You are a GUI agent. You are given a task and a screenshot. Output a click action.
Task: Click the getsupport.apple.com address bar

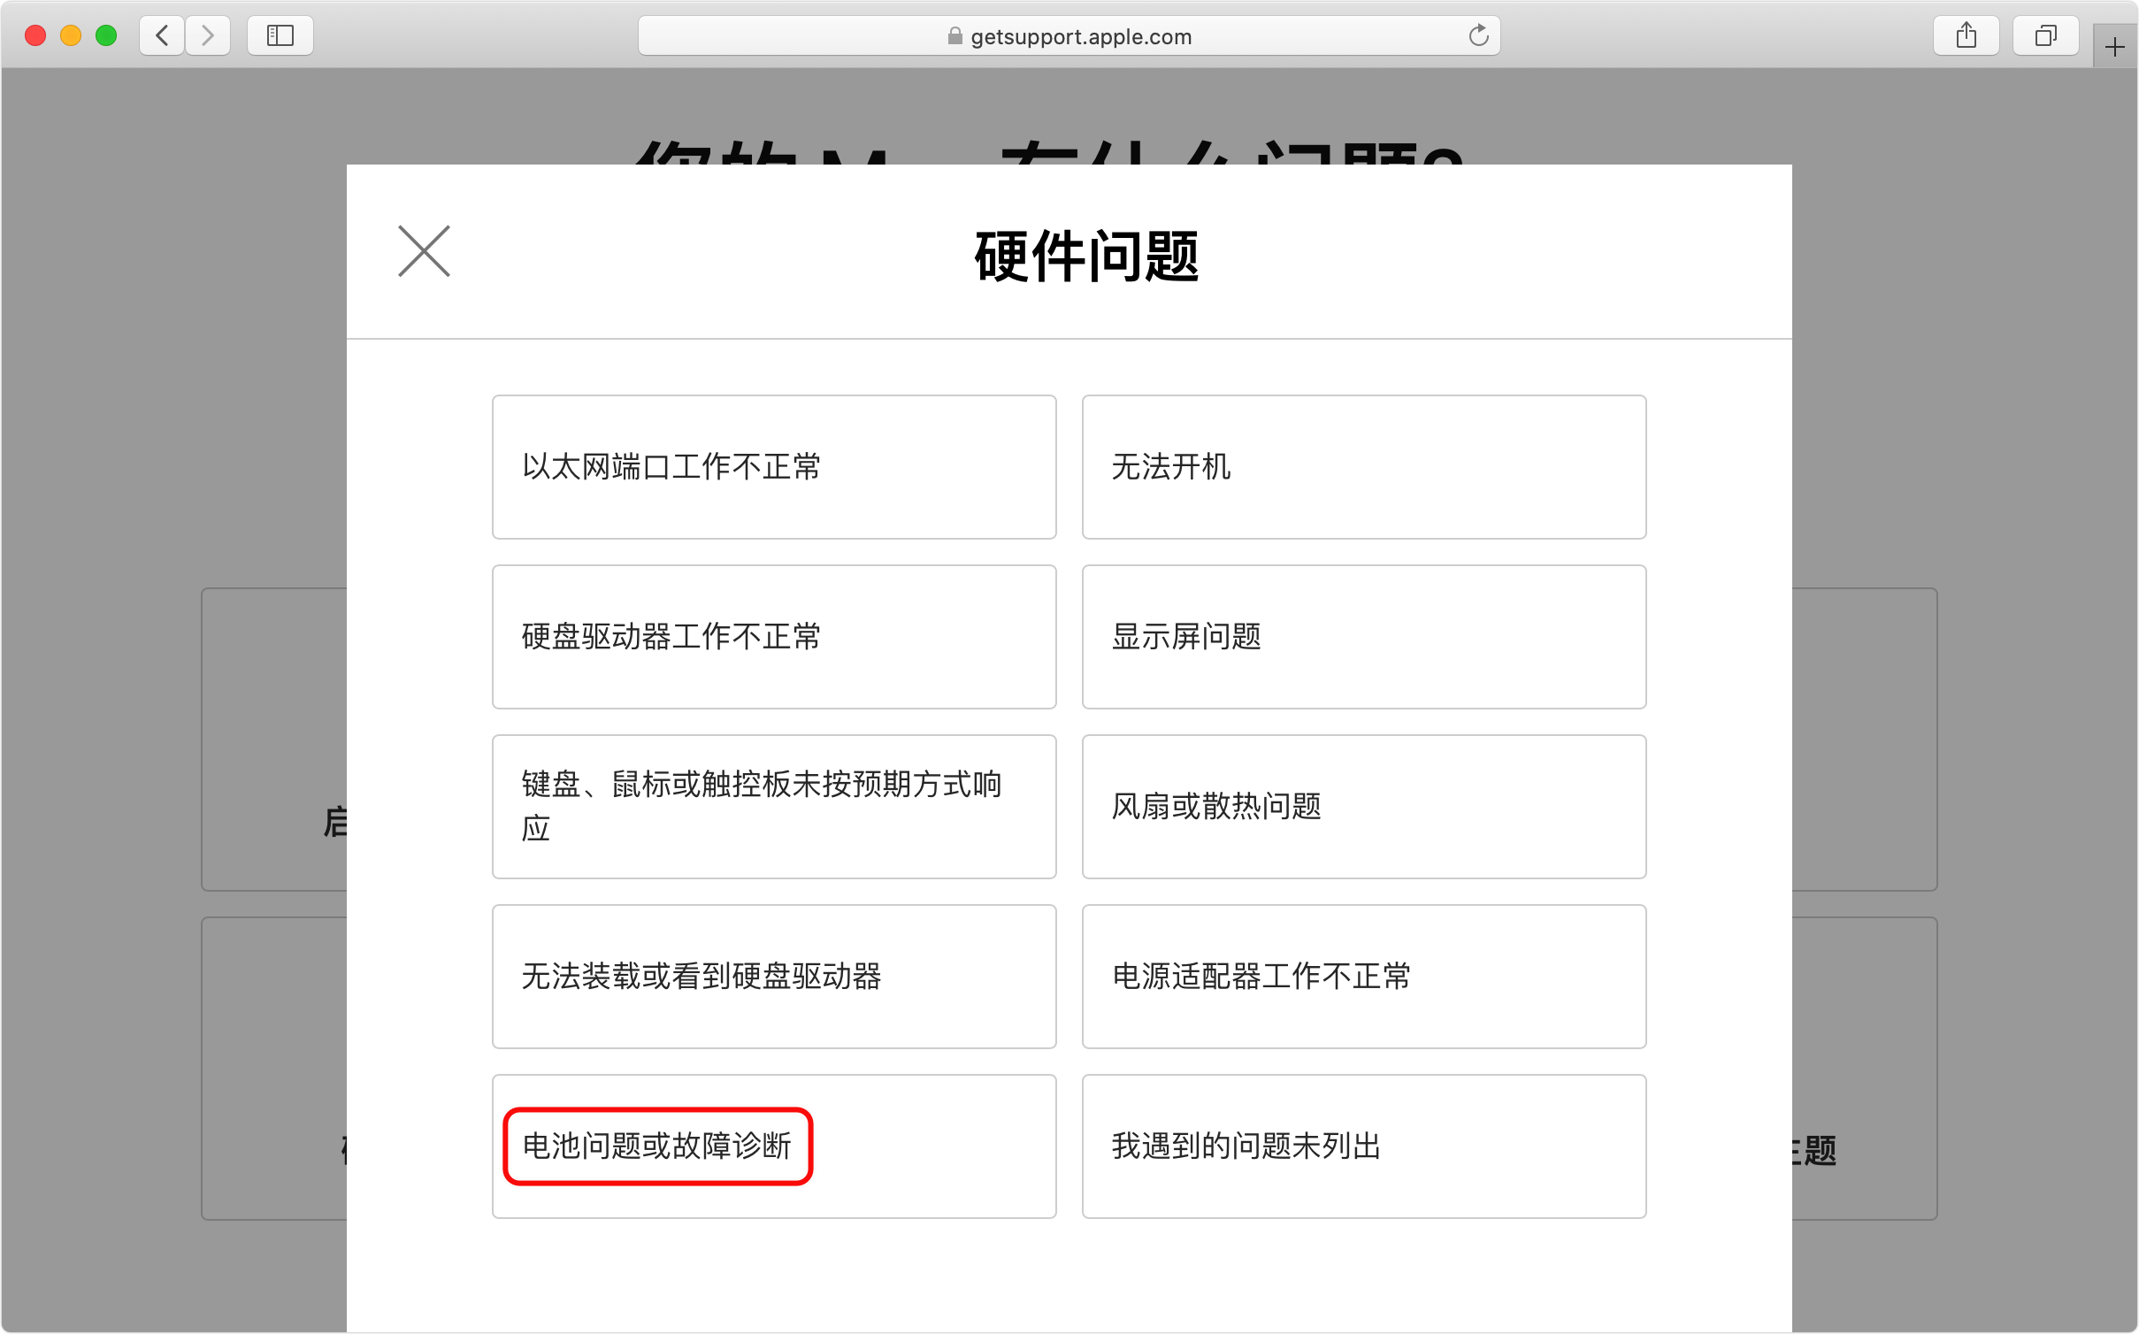tap(1079, 36)
